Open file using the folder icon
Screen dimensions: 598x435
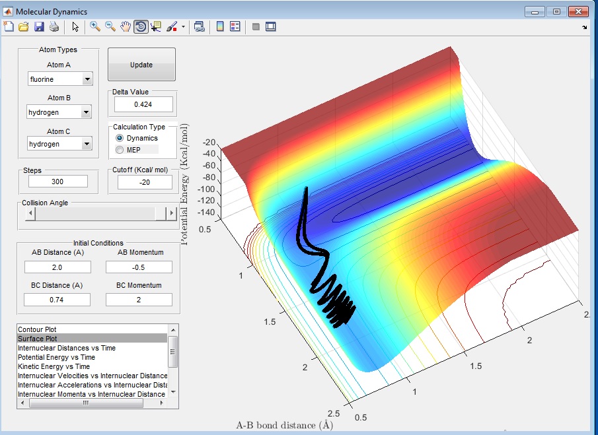24,26
